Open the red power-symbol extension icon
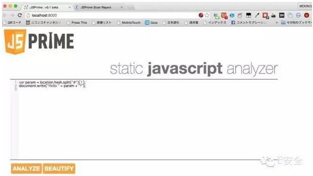This screenshot has height=176, width=313. click(x=306, y=15)
